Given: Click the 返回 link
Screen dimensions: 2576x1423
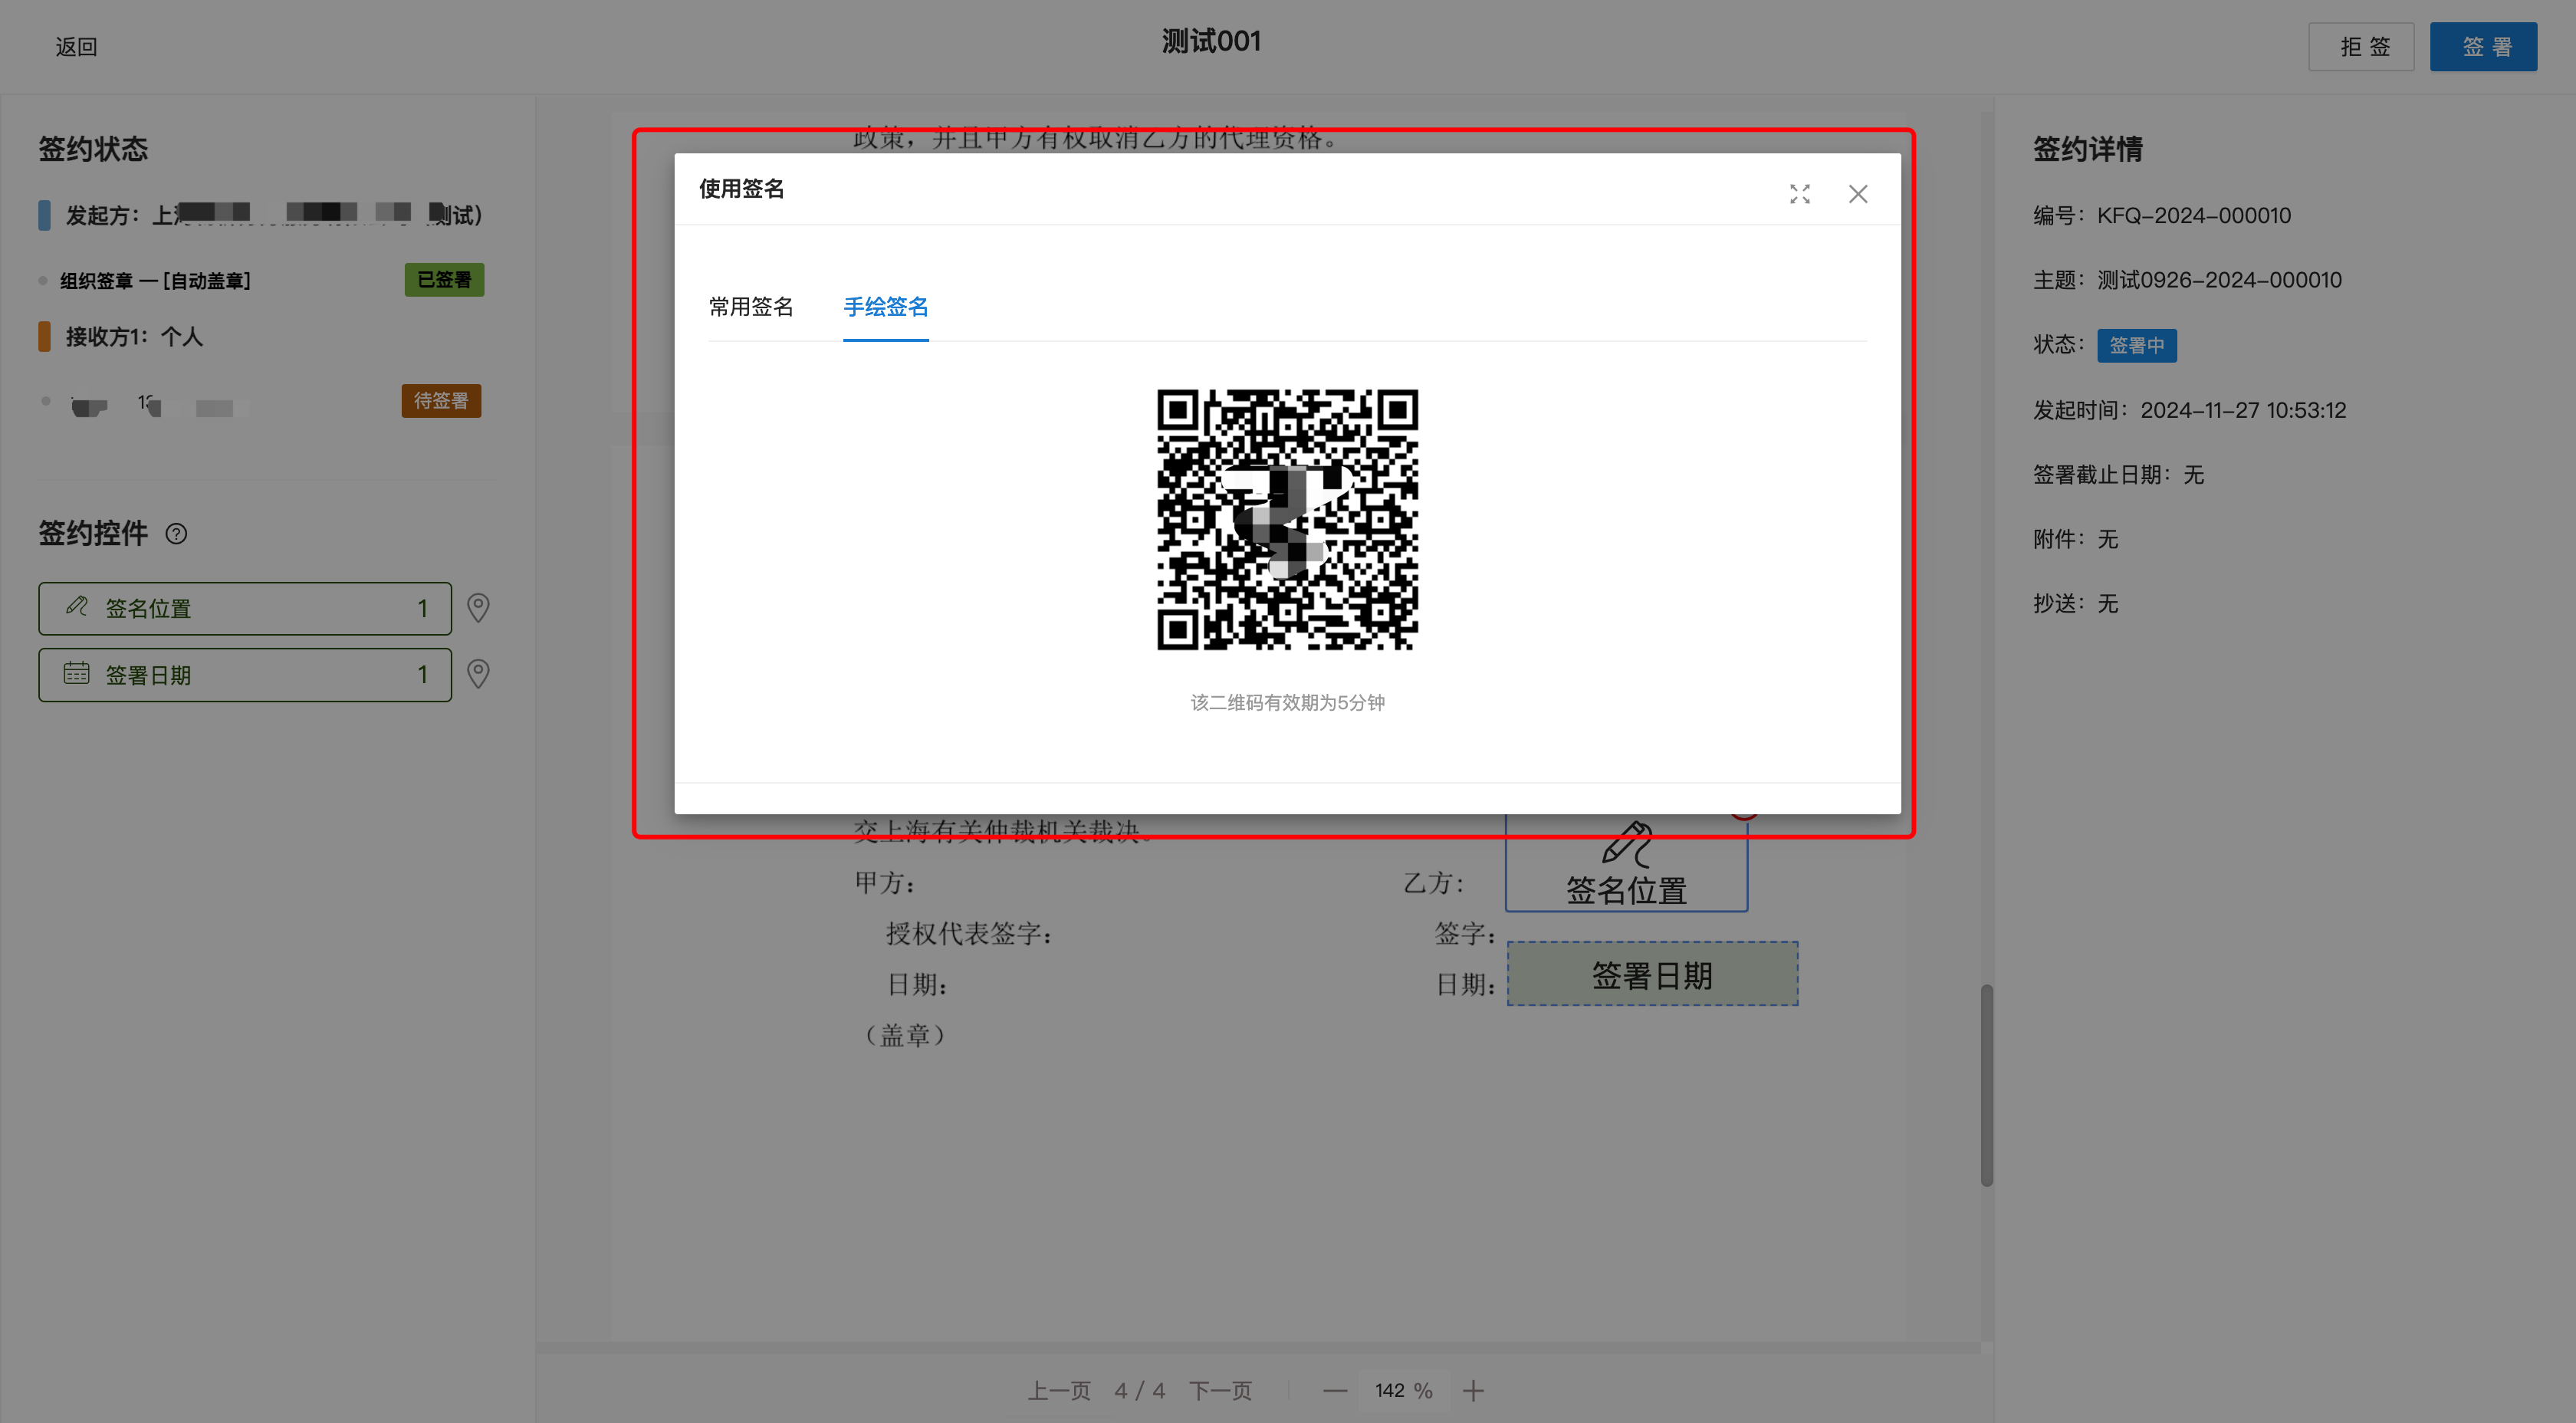Looking at the screenshot, I should coord(76,47).
